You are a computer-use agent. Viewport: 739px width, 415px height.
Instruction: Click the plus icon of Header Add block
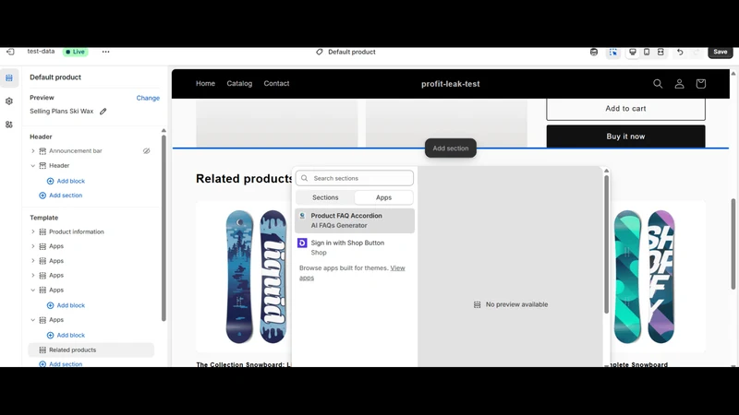51,181
